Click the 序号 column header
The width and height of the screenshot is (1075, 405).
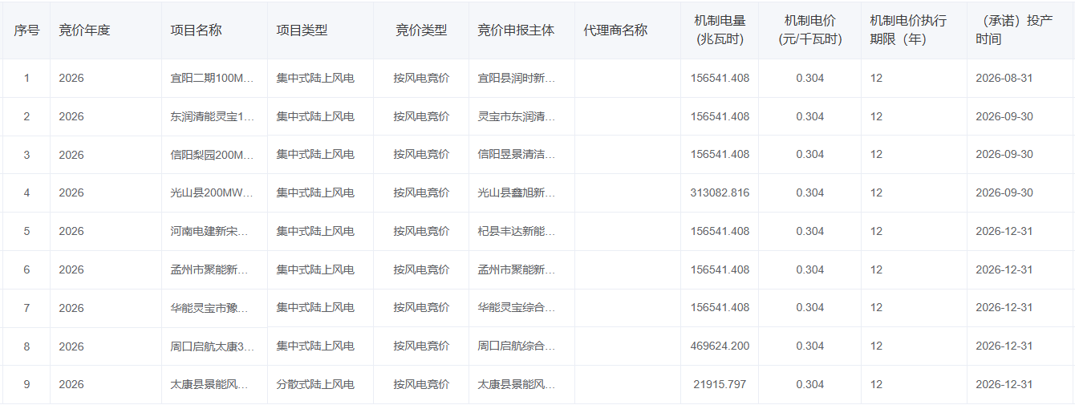pyautogui.click(x=26, y=30)
